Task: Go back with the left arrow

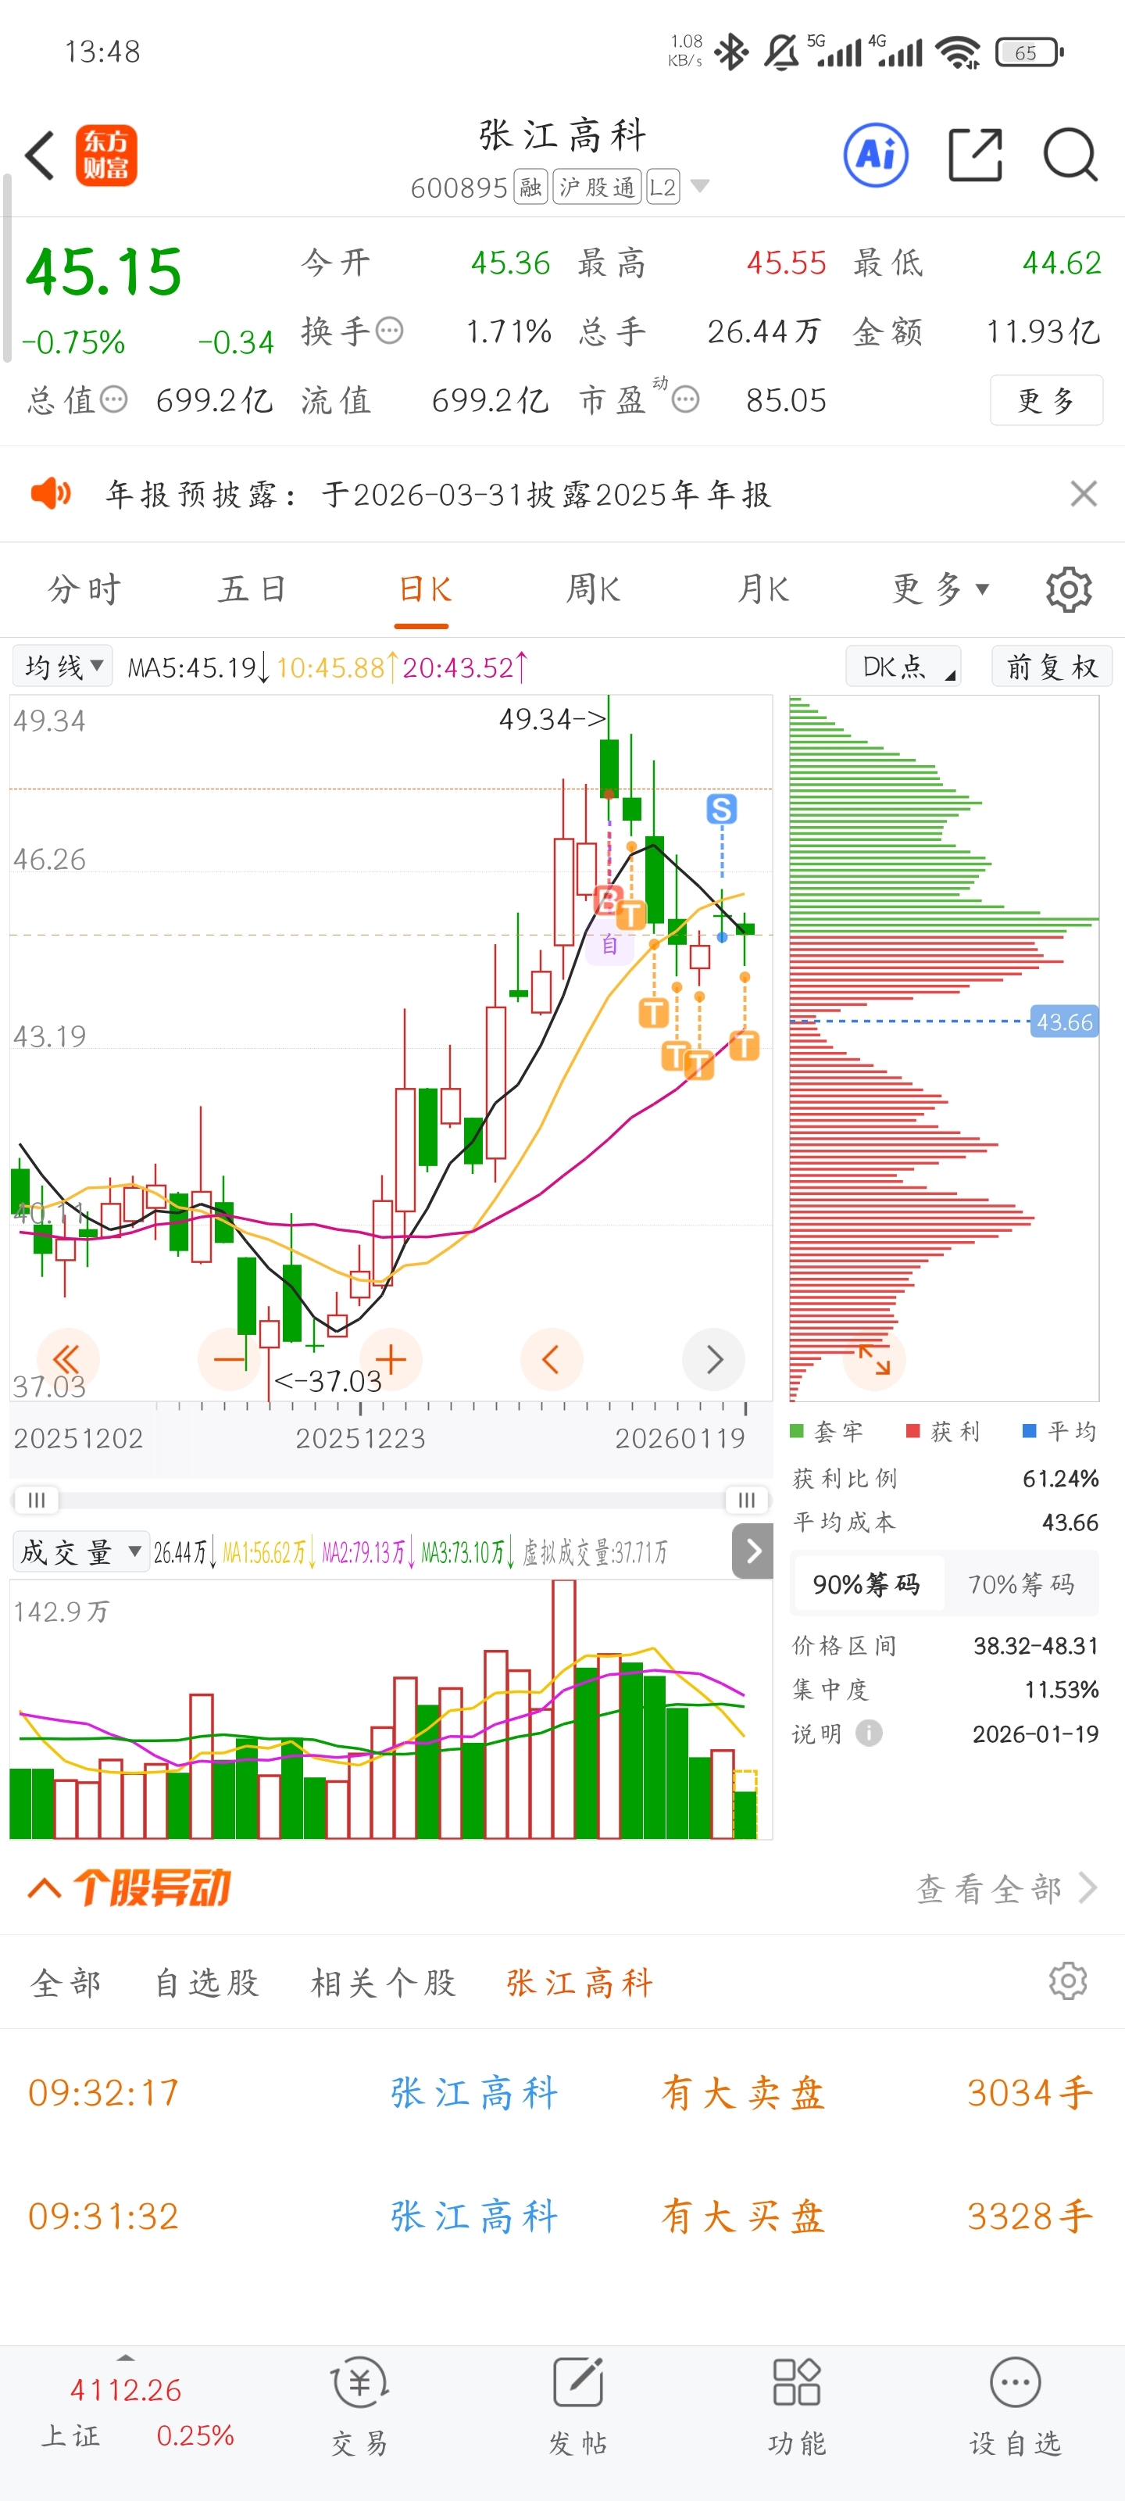Action: tap(40, 156)
